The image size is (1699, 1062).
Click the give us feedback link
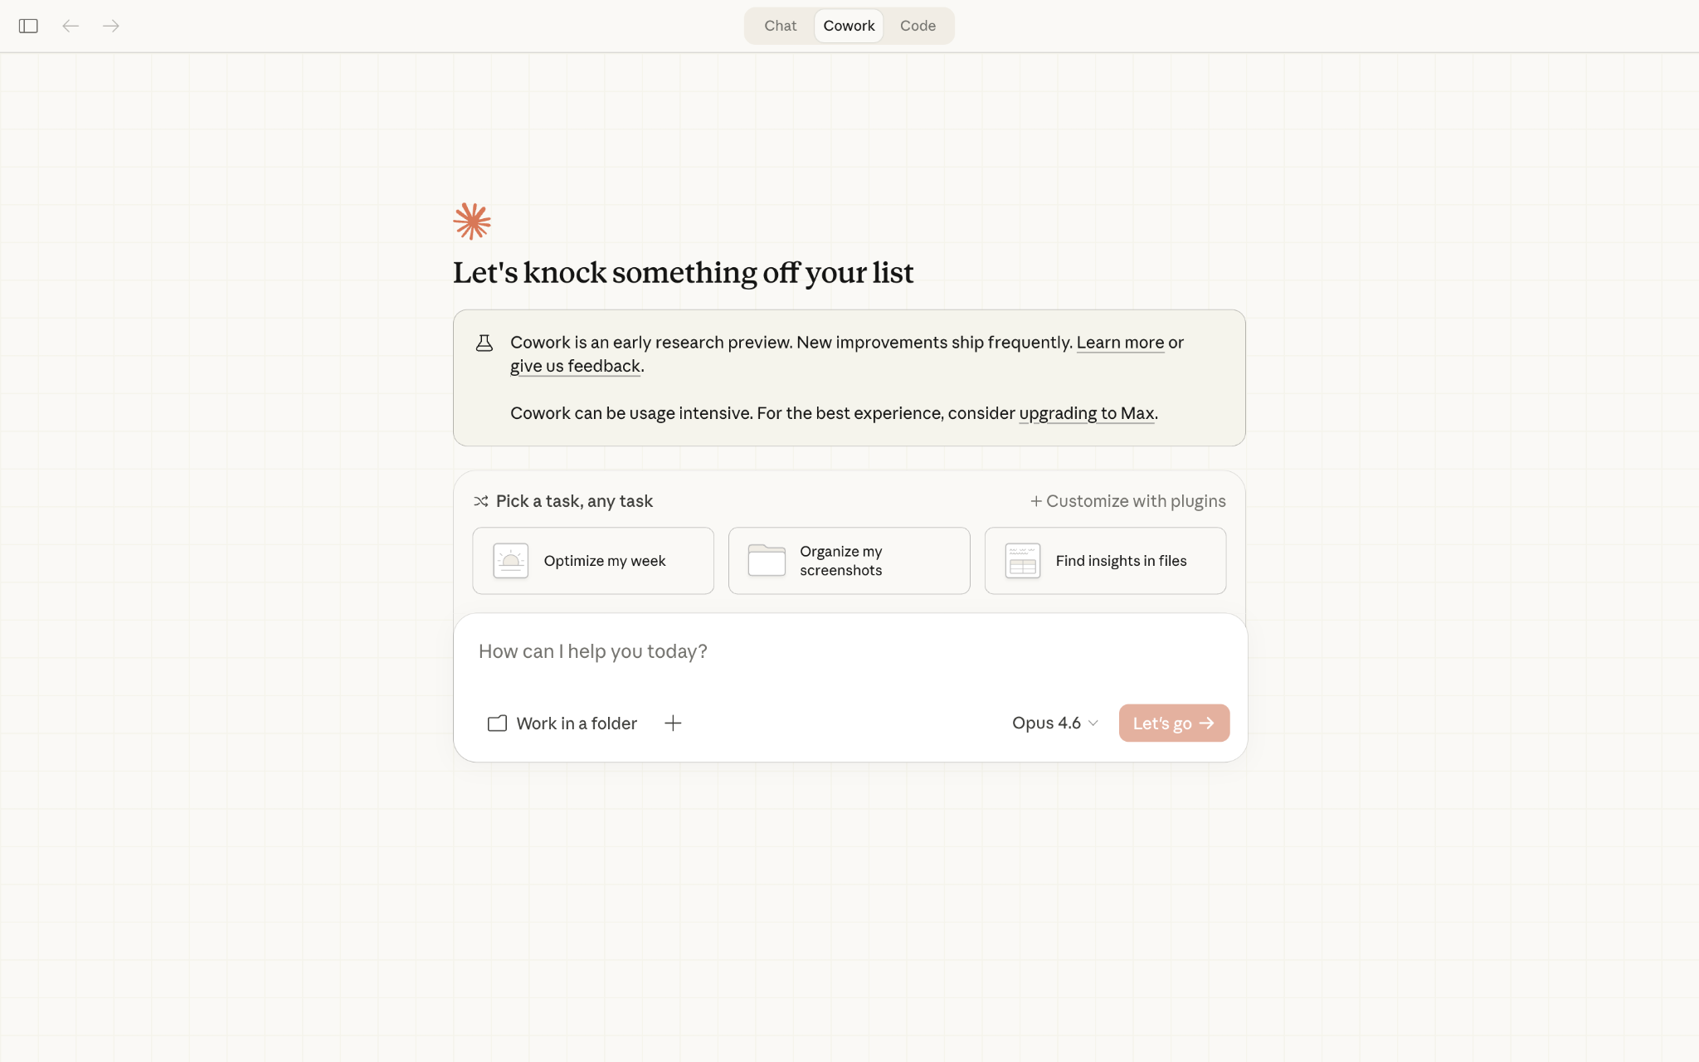tap(575, 365)
